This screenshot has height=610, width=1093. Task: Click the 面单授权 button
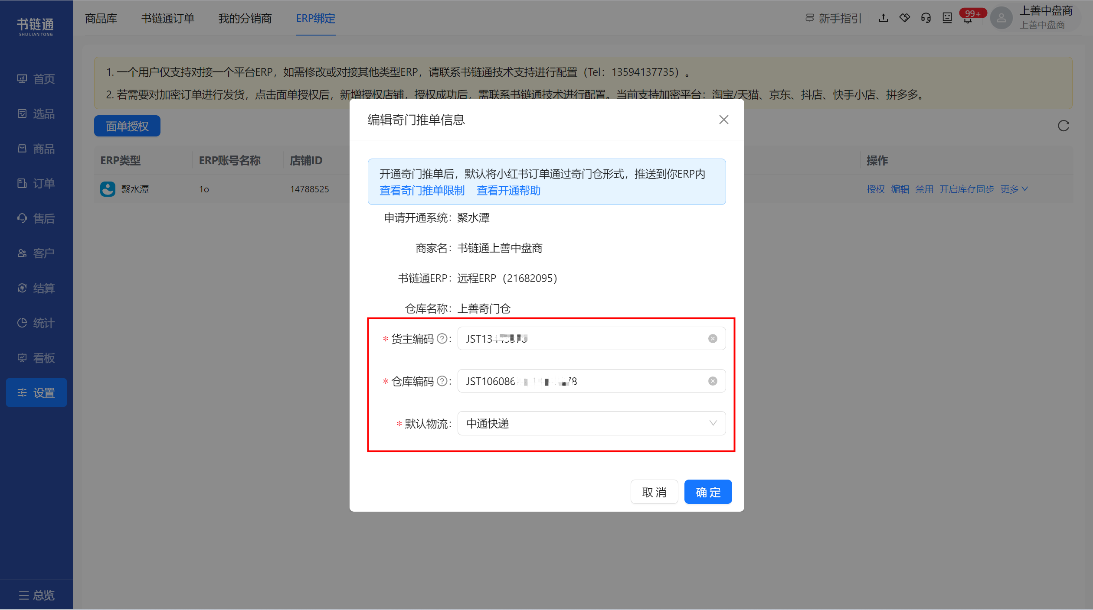(x=127, y=126)
